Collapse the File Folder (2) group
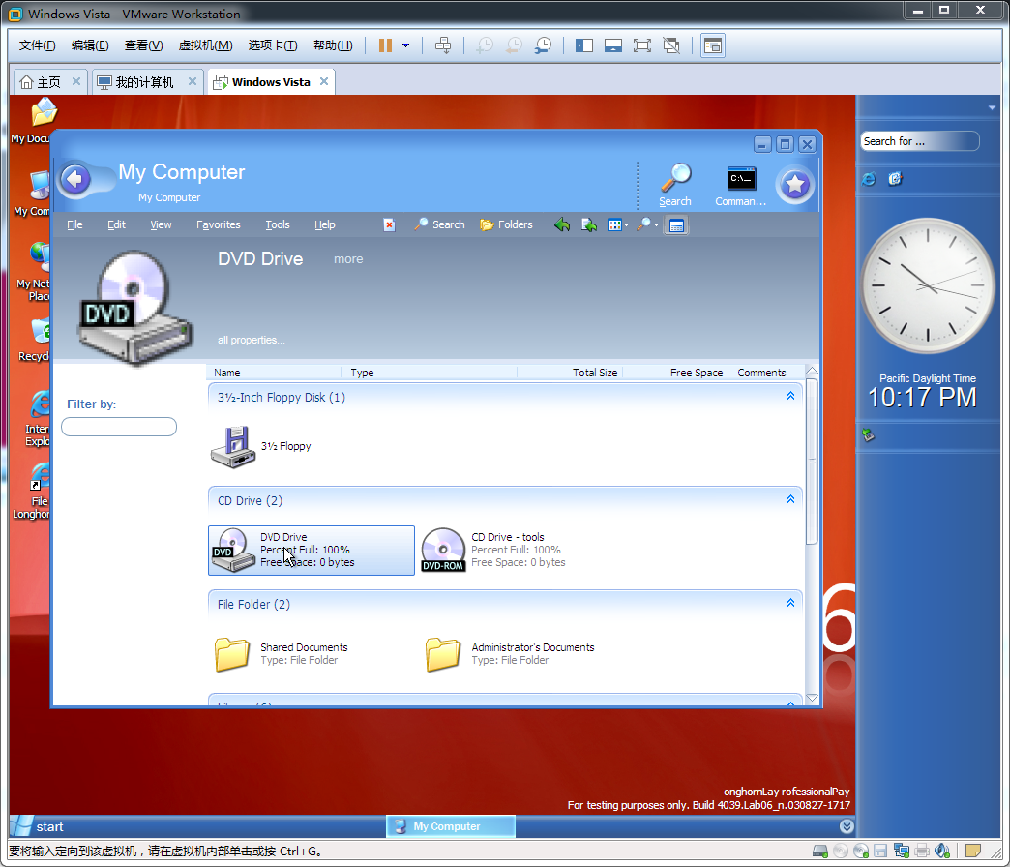This screenshot has width=1010, height=867. [791, 603]
